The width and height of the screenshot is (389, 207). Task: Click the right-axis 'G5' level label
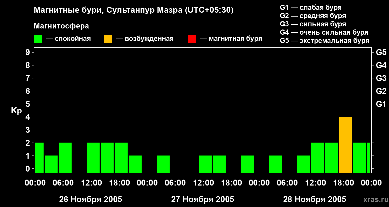[381, 52]
